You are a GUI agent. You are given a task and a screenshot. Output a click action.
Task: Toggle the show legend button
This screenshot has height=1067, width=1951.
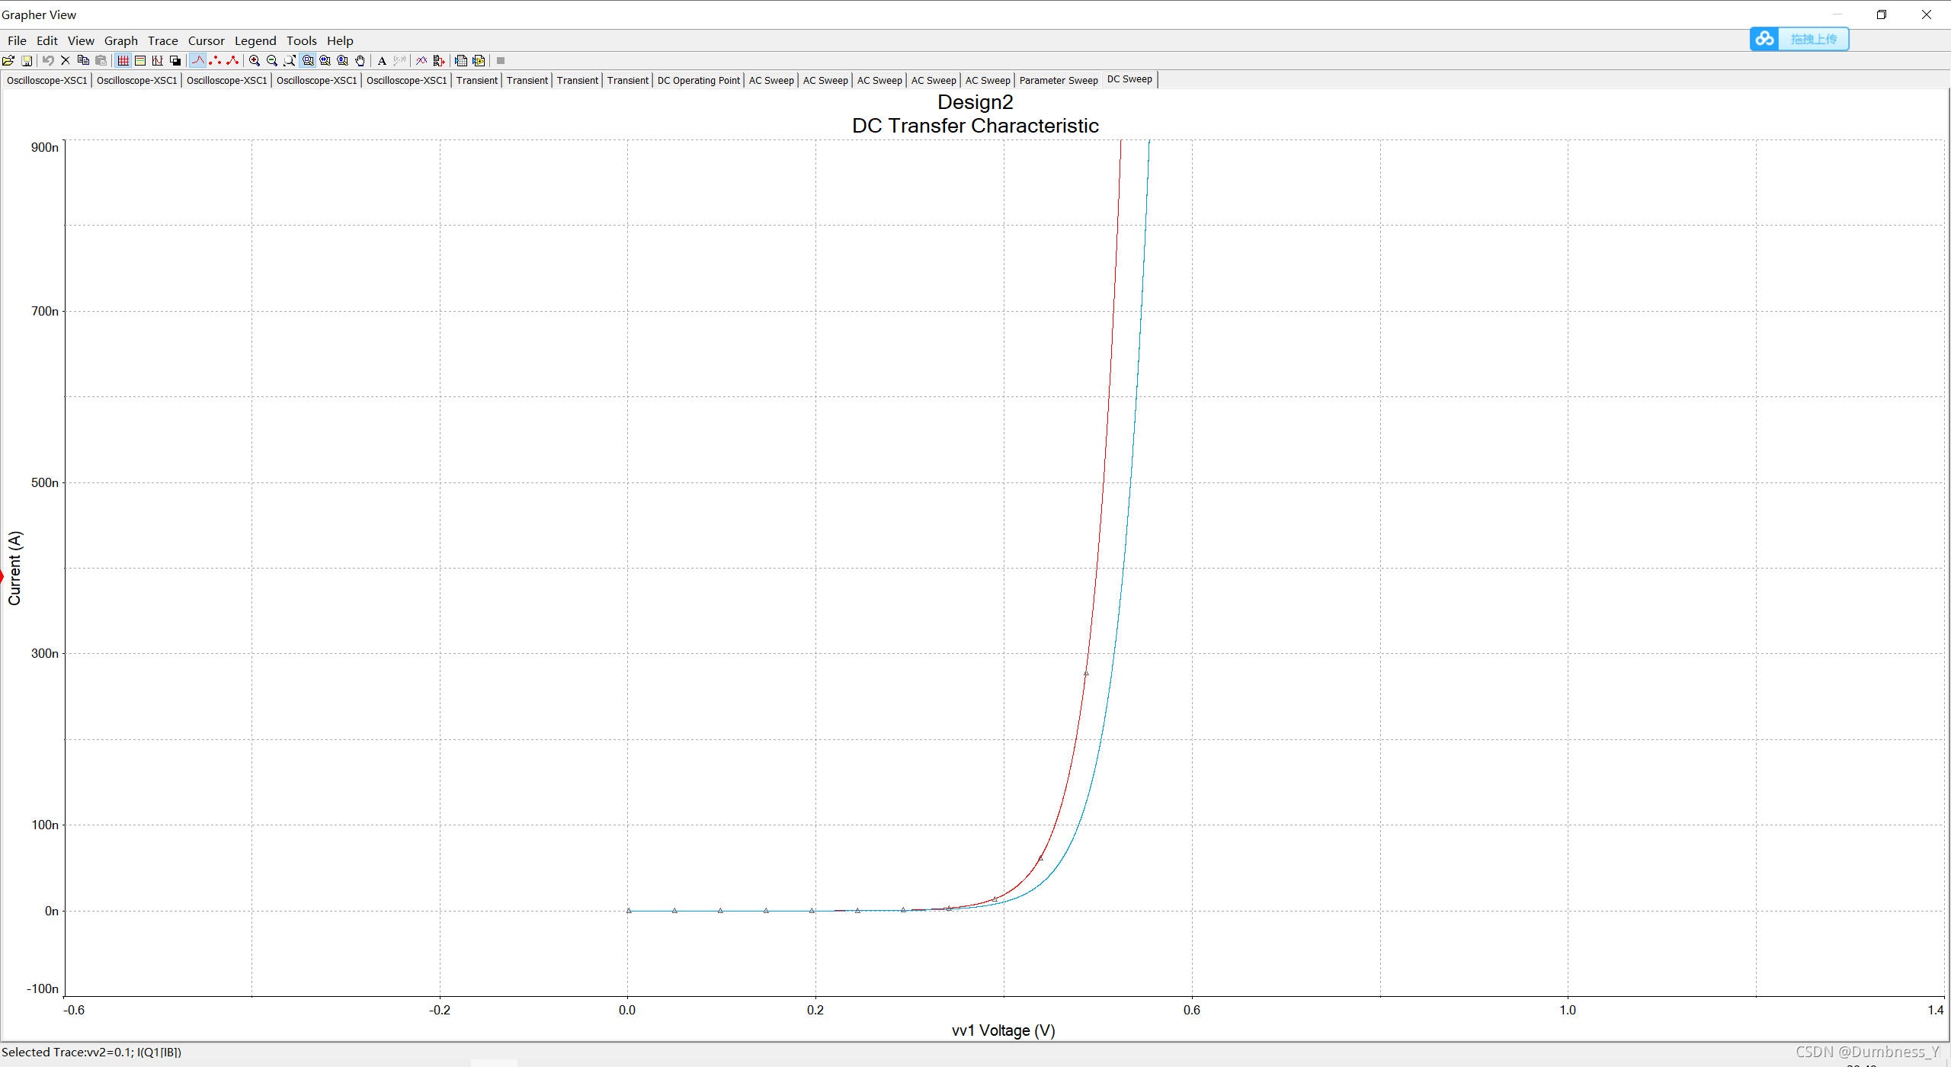pos(140,61)
